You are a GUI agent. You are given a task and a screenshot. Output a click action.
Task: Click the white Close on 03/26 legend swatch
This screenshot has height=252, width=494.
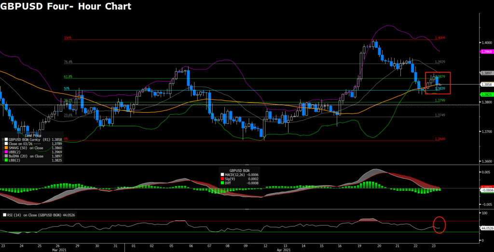tap(6, 144)
